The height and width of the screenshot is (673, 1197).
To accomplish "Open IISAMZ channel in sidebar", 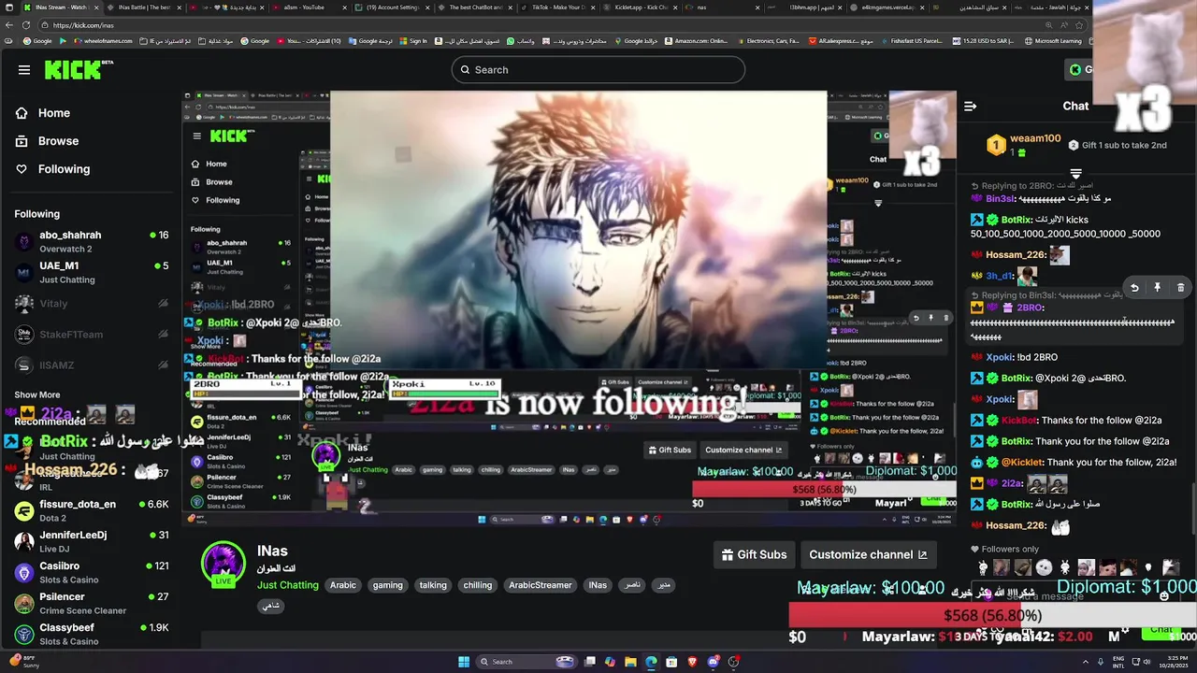I will click(x=91, y=365).
